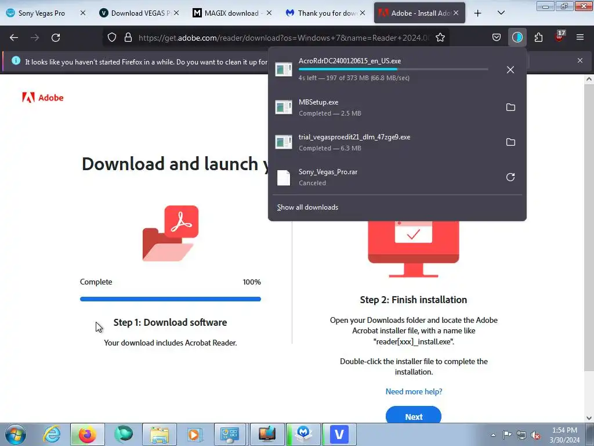Toggle the downloads panel toolbar button
Screen dimensions: 594x446
point(517,38)
